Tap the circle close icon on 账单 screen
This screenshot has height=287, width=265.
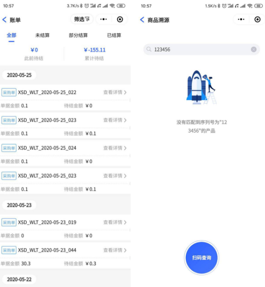click(x=120, y=19)
